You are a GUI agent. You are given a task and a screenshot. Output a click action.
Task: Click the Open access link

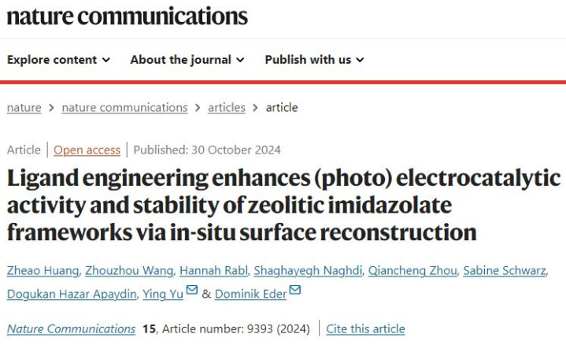click(87, 150)
